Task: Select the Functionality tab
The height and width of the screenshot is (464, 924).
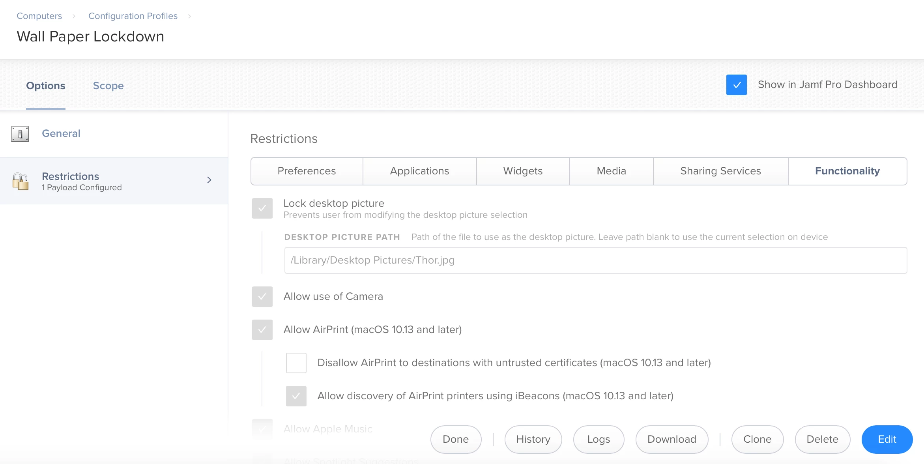Action: click(x=847, y=171)
